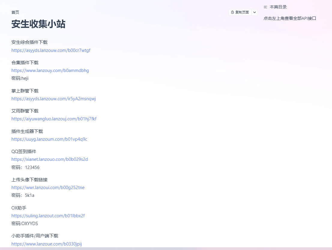Click the password text 密码:OXYYDS
This screenshot has width=332, height=250.
pyautogui.click(x=25, y=224)
